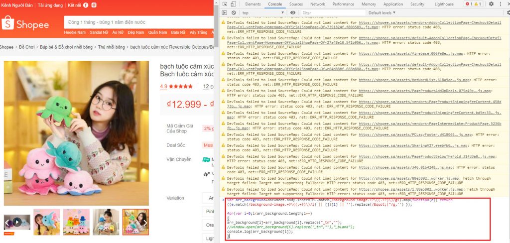The image size is (510, 243).
Task: Click the 'Thú nhồi bông' breadcrumb link
Action: click(x=112, y=47)
